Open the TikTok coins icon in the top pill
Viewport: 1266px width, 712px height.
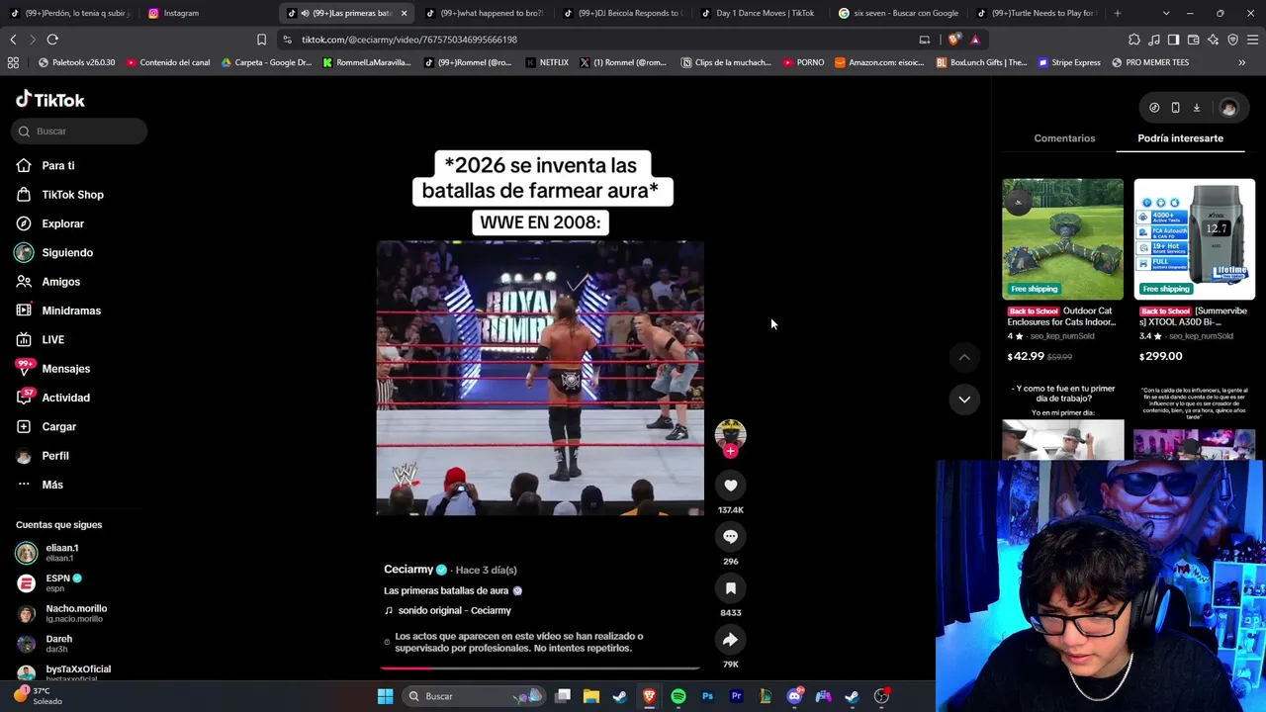(1154, 108)
